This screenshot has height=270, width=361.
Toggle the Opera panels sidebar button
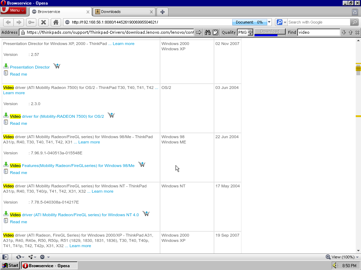pyautogui.click(x=5, y=257)
